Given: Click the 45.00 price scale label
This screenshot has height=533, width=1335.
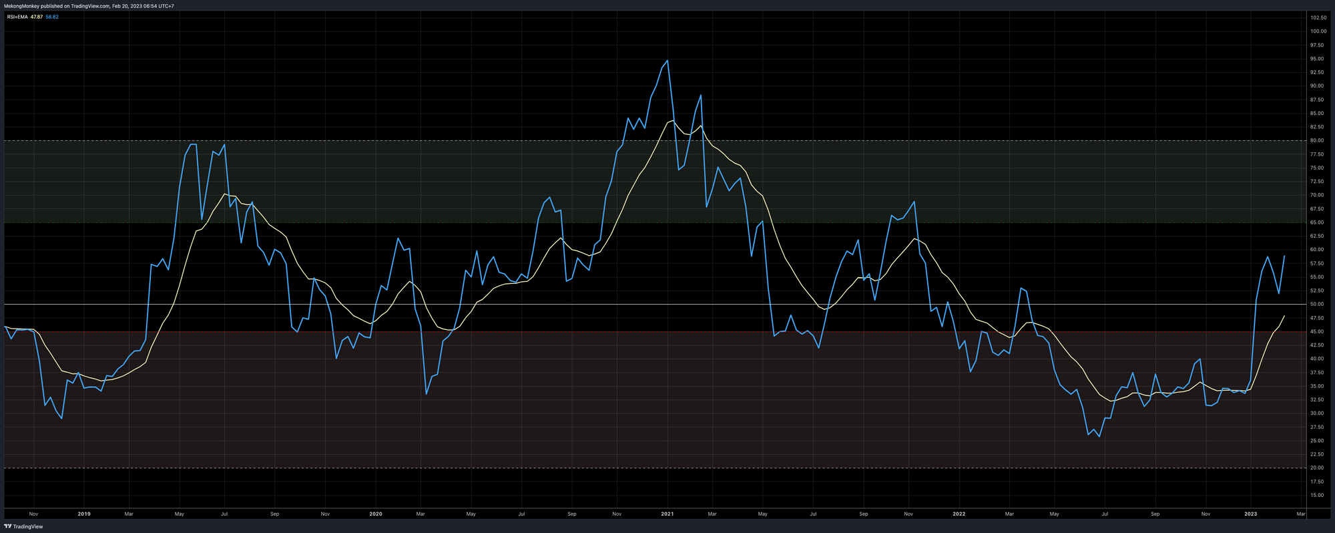Looking at the screenshot, I should pos(1318,331).
